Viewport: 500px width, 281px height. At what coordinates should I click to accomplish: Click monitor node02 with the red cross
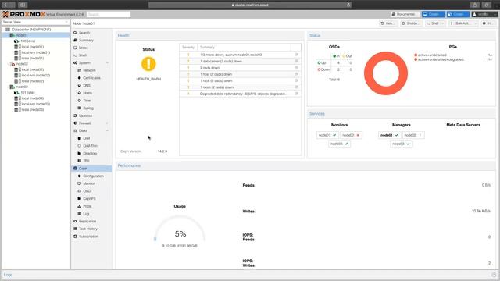(x=351, y=135)
